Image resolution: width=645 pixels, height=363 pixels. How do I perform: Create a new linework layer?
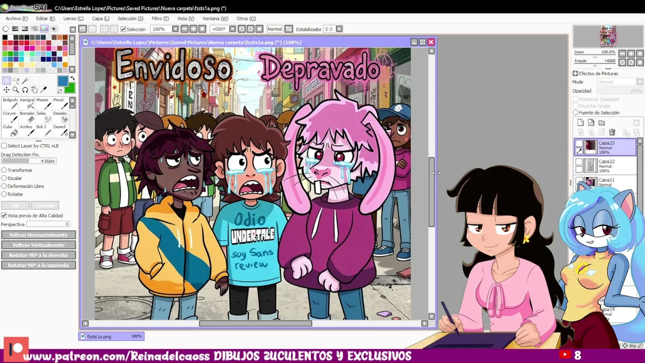click(x=591, y=123)
